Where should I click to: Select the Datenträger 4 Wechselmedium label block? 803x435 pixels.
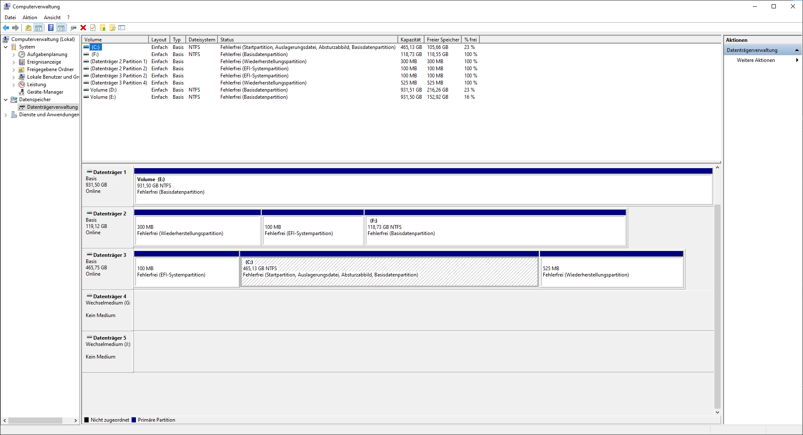tap(108, 310)
